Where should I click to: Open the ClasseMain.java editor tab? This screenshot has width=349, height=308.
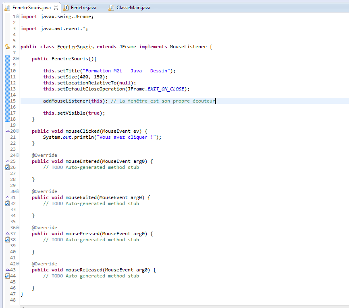click(133, 8)
